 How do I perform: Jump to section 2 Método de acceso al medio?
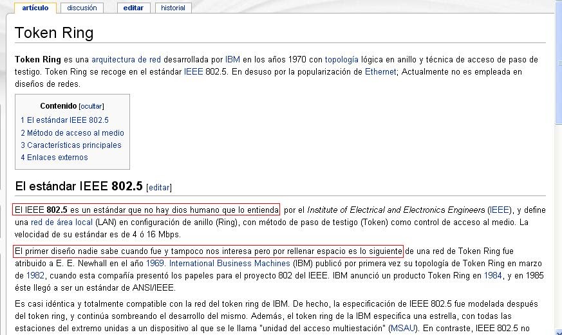tap(72, 133)
